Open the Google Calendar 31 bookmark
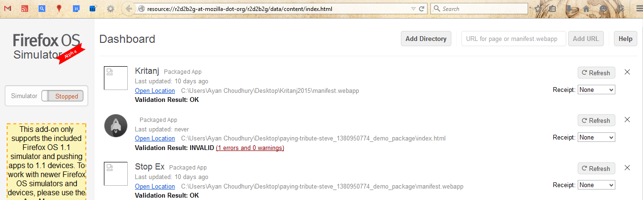643x200 pixels. click(76, 9)
